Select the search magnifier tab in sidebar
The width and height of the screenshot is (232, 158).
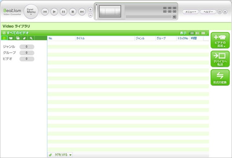[31, 38]
